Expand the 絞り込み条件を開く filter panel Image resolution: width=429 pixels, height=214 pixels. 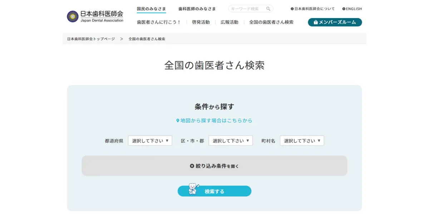214,166
